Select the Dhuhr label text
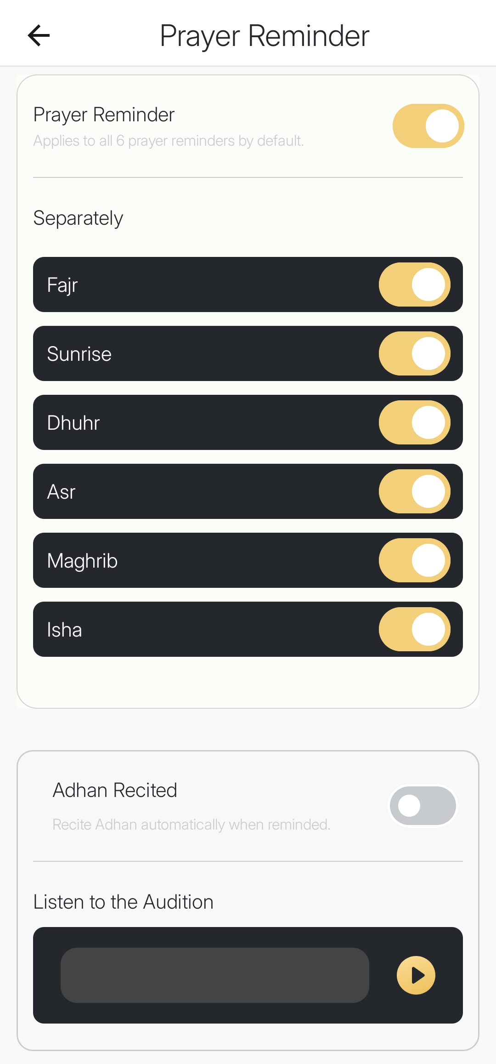This screenshot has height=1064, width=496. pyautogui.click(x=73, y=423)
